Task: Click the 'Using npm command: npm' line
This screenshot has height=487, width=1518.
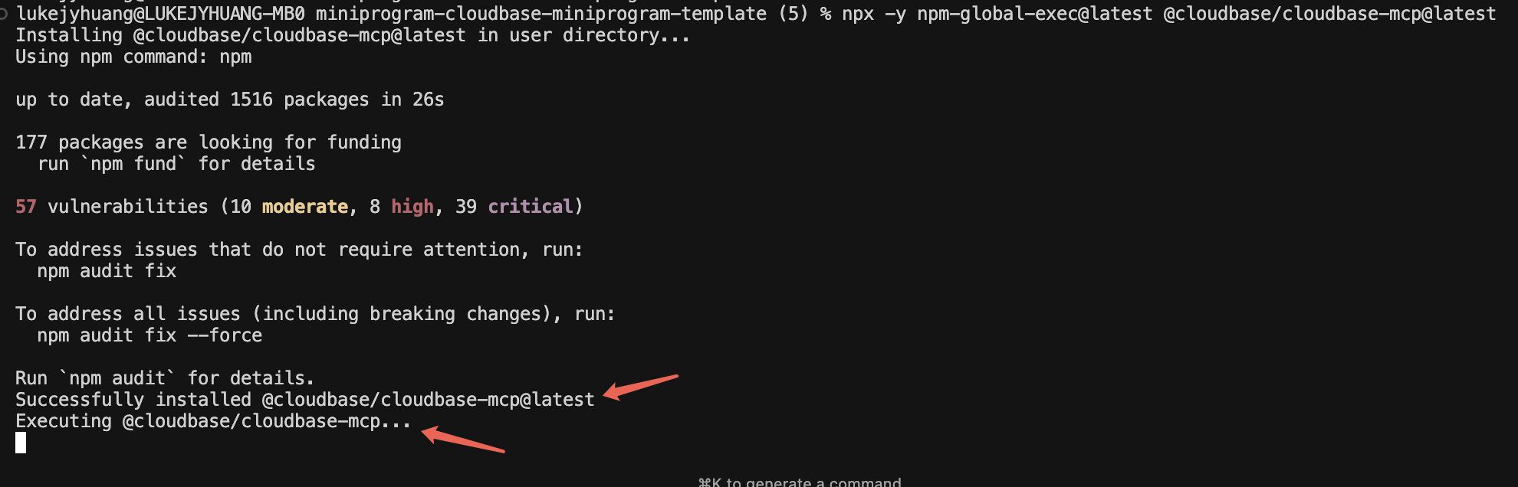Action: pos(133,57)
